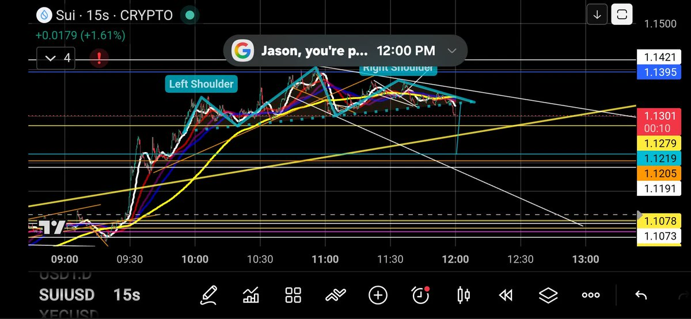Change the candlestick chart type icon

[463, 295]
